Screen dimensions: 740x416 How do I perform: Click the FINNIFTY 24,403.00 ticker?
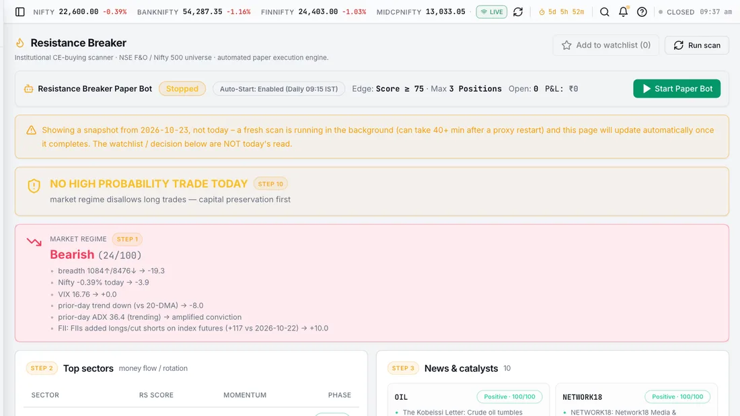(x=313, y=12)
